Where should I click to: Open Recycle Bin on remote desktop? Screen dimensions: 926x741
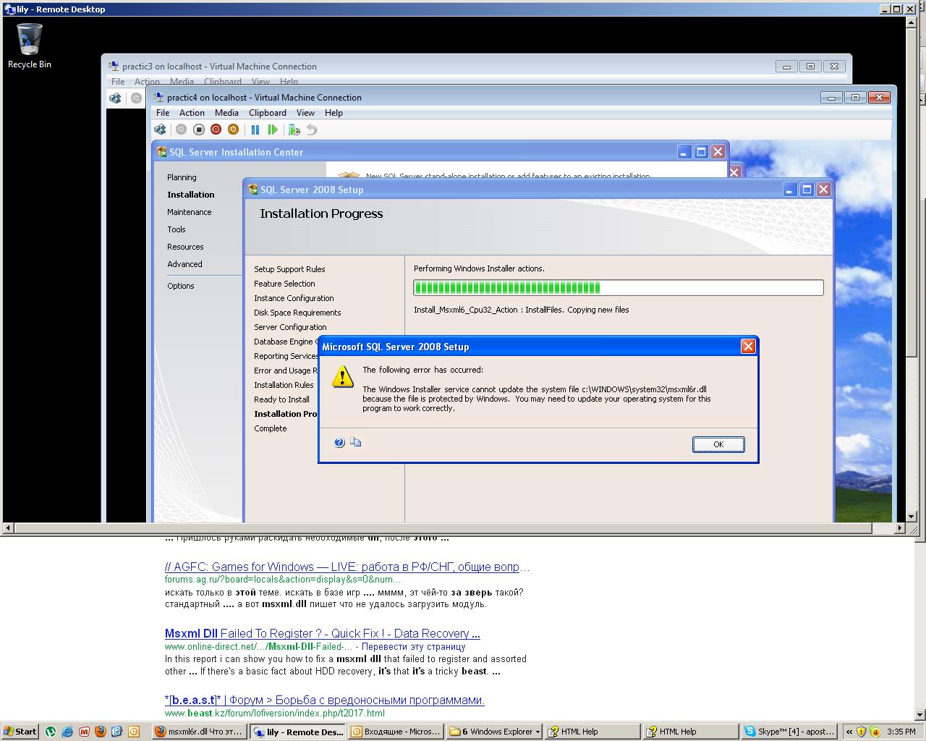[x=30, y=46]
